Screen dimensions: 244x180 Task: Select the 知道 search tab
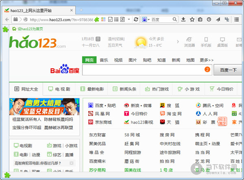click(161, 60)
